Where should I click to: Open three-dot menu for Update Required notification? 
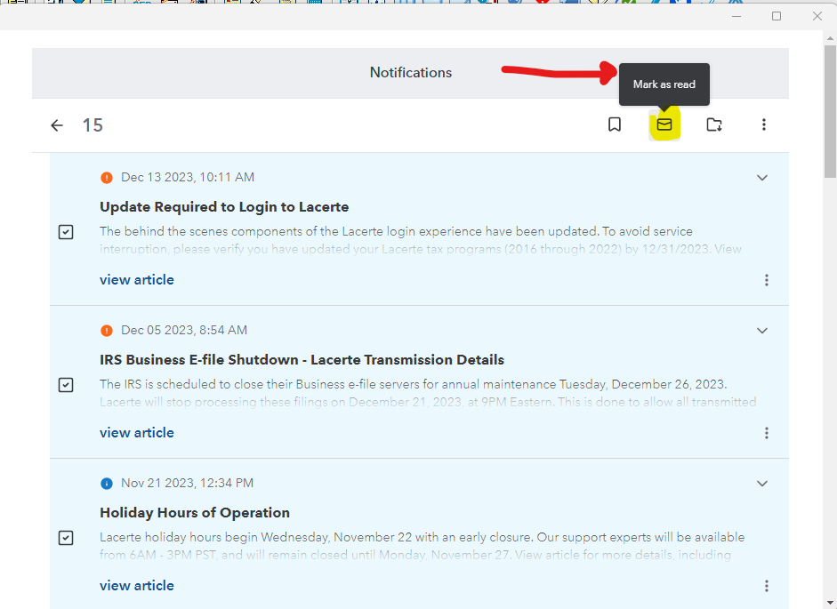click(x=767, y=280)
